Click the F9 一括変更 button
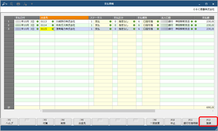The height and width of the screenshot is (131, 218). 155,122
